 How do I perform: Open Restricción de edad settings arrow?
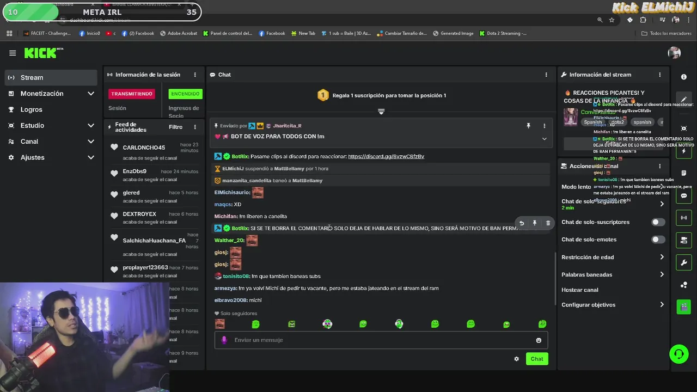662,257
